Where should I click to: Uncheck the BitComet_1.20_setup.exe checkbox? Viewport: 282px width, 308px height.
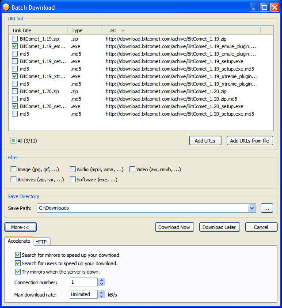(x=15, y=106)
